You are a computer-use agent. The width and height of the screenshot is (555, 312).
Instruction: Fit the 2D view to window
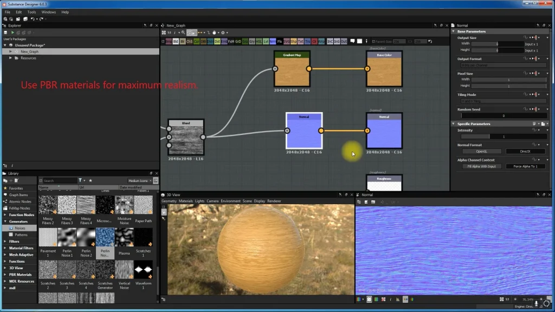pyautogui.click(x=501, y=299)
